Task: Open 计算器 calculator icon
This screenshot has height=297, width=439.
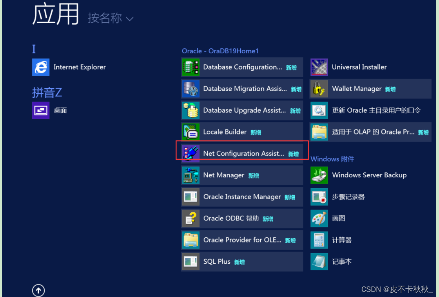Action: pyautogui.click(x=319, y=240)
